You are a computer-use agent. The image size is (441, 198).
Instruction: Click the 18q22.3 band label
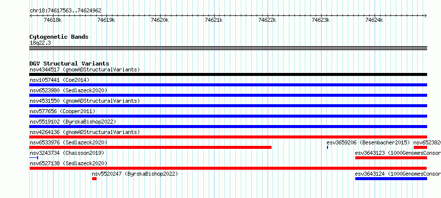[40, 43]
